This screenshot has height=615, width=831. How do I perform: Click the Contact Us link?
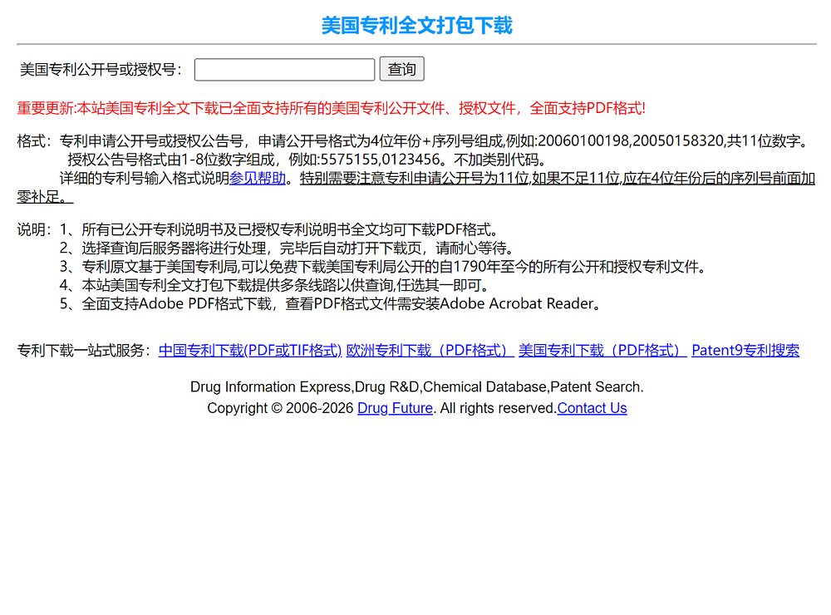coord(592,408)
